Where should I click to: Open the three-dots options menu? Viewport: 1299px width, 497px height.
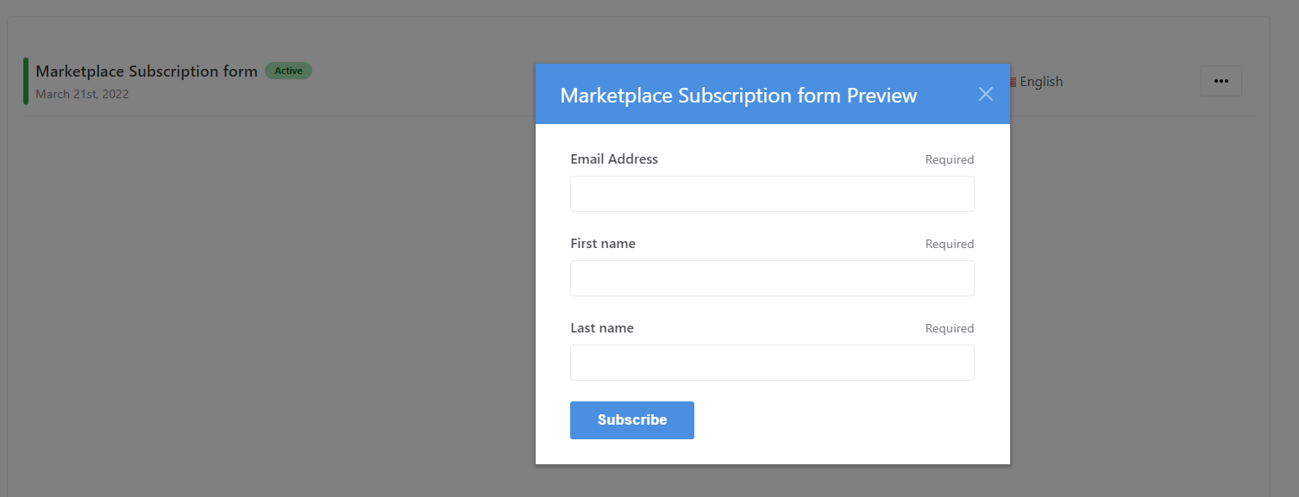pos(1221,81)
